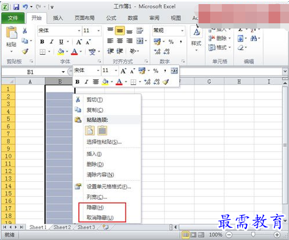289x240 pixels.
Task: Switch to Sheet3 worksheet tab
Action: pos(86,227)
